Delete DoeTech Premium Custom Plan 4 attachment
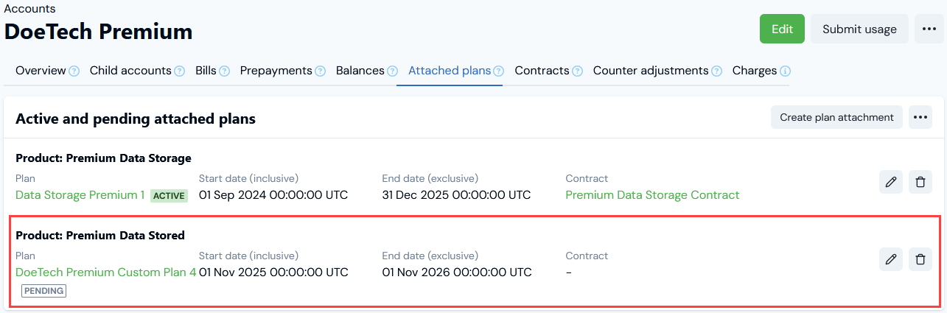The width and height of the screenshot is (947, 313). click(x=920, y=259)
